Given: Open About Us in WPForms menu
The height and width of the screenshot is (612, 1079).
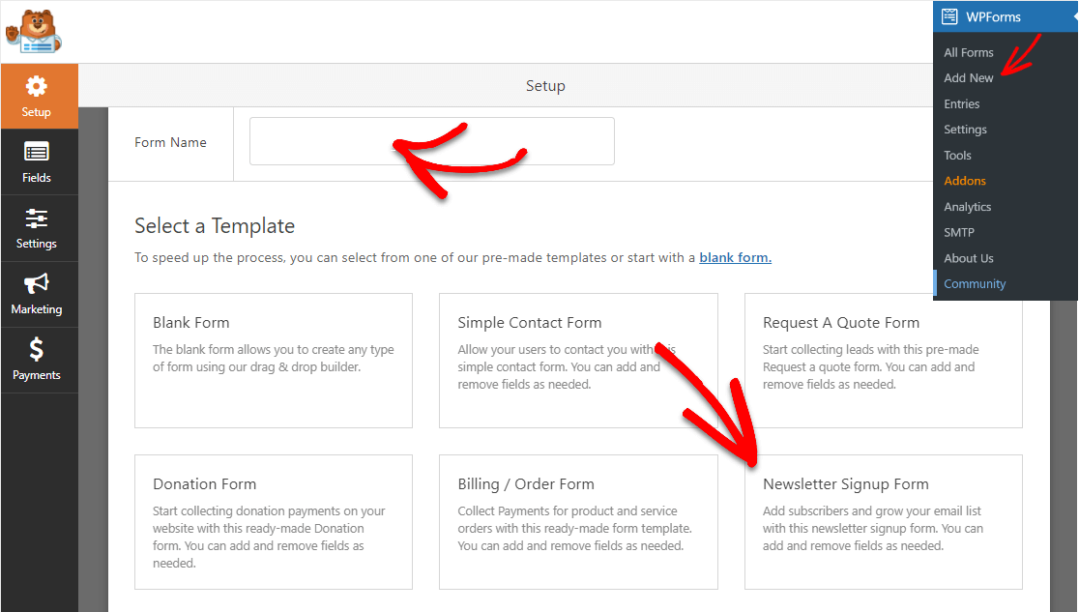Looking at the screenshot, I should tap(968, 258).
